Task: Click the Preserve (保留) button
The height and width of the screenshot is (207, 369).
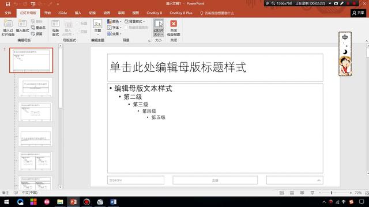Action: point(37,34)
